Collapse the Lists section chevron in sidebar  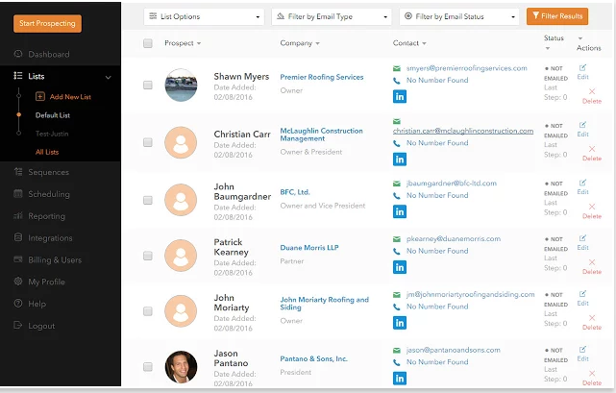pos(108,77)
